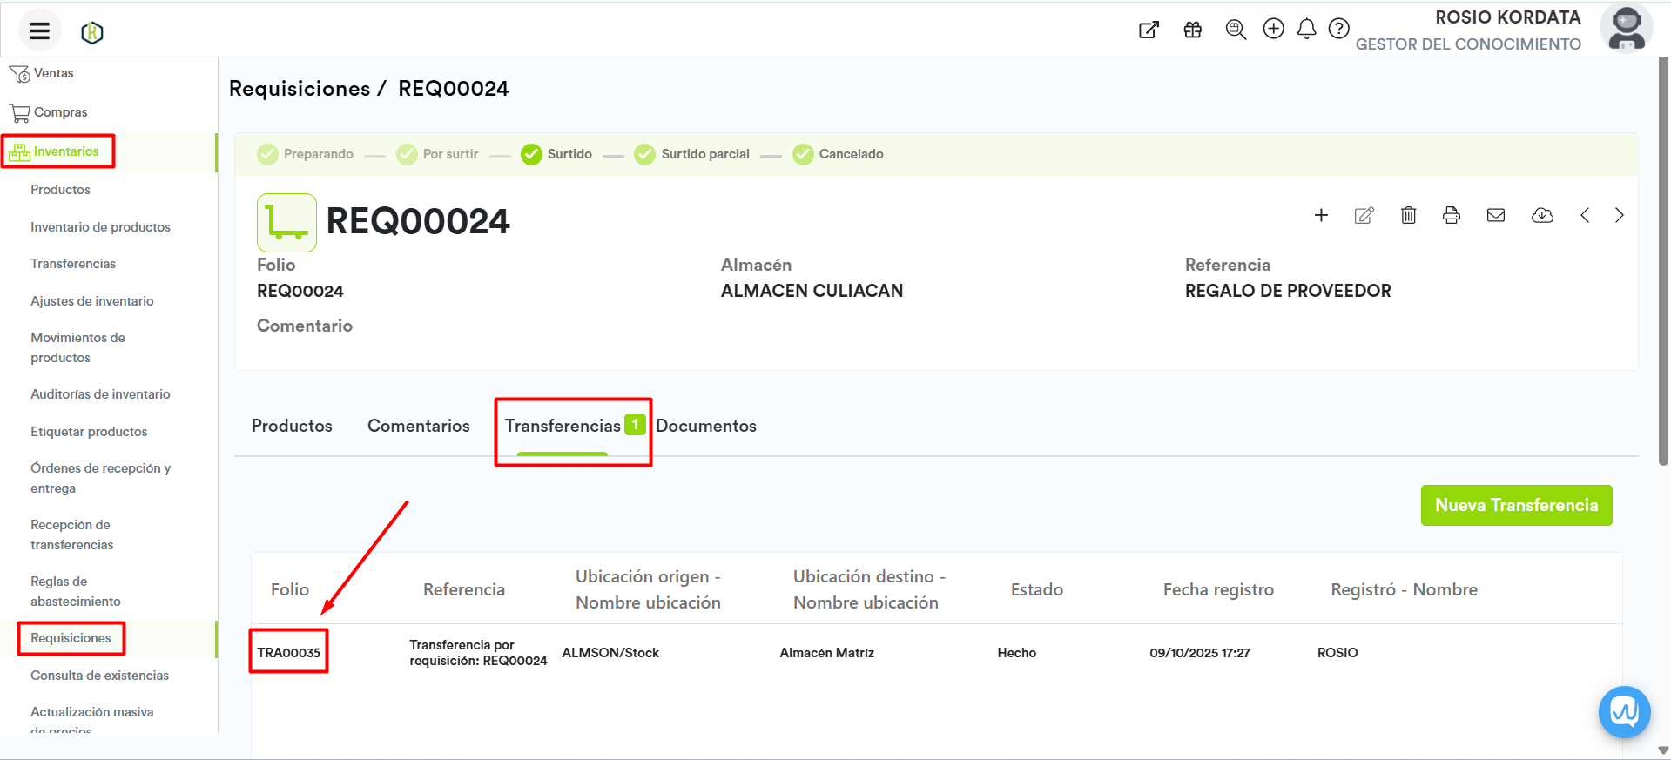Select the Surtido parcial status
1671x760 pixels.
click(692, 154)
